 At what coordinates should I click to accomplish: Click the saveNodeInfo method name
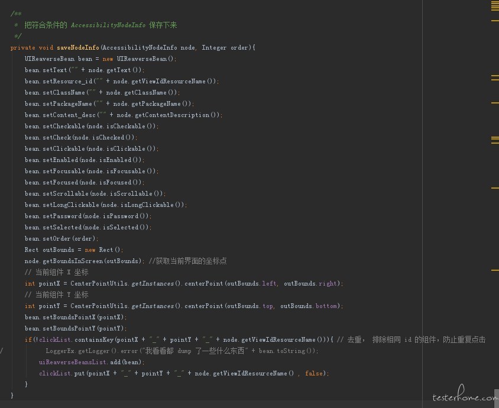78,47
